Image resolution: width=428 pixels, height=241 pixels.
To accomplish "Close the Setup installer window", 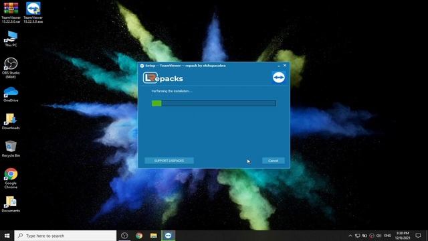I will (285, 66).
